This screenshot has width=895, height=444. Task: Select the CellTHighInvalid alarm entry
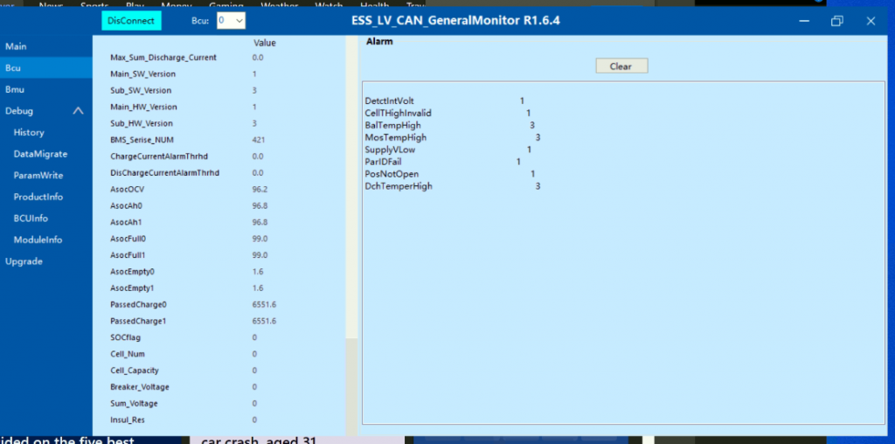tap(399, 113)
